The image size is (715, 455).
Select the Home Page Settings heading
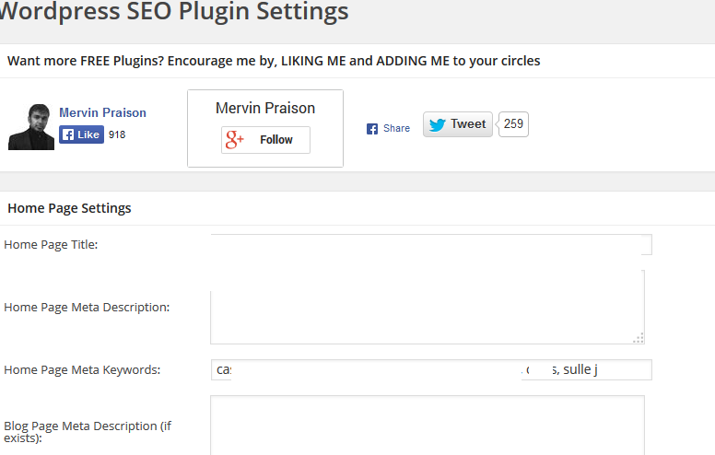69,208
